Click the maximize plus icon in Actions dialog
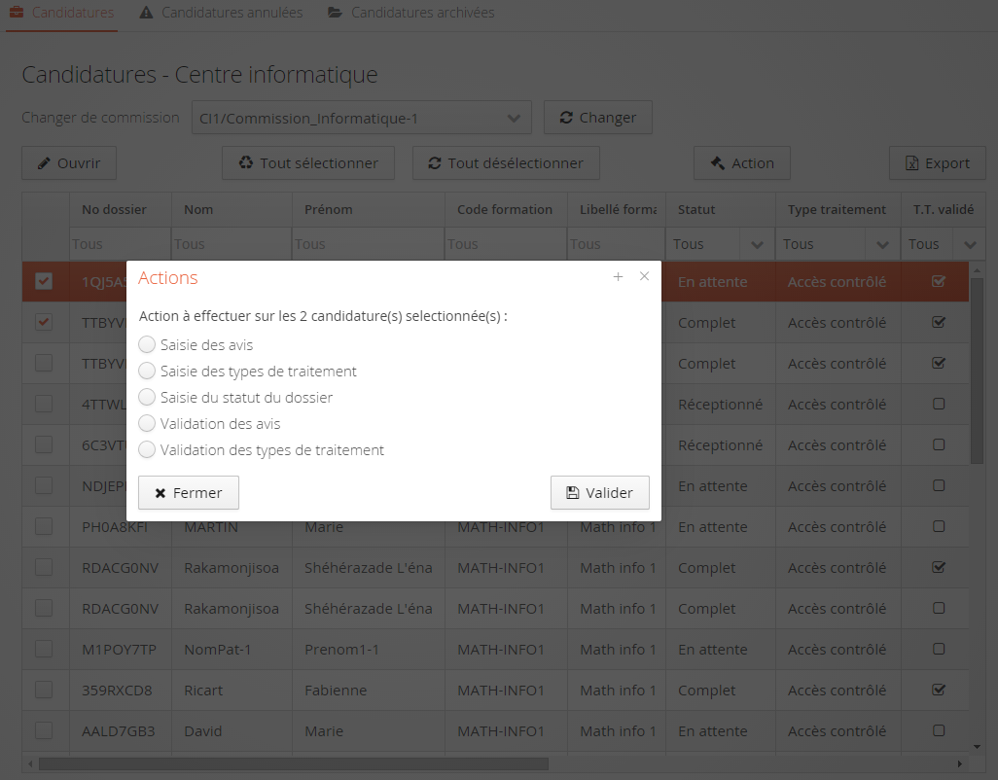Screen dimensions: 998x780 coord(618,277)
